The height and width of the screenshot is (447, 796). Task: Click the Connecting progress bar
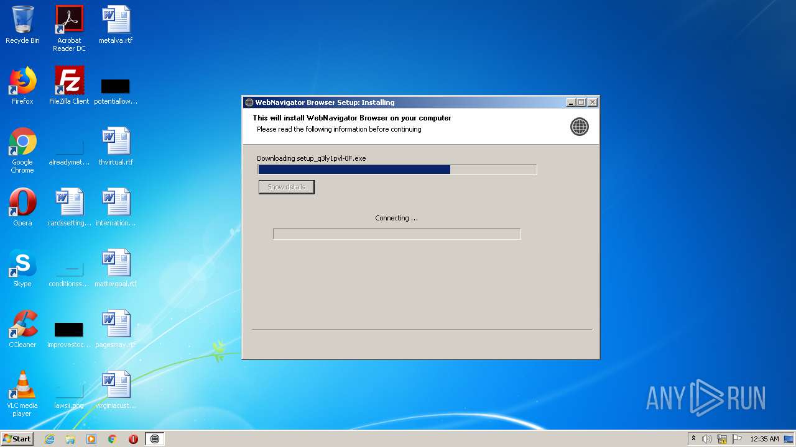pos(397,234)
